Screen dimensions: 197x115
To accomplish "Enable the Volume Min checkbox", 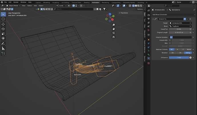I will coord(170,40).
